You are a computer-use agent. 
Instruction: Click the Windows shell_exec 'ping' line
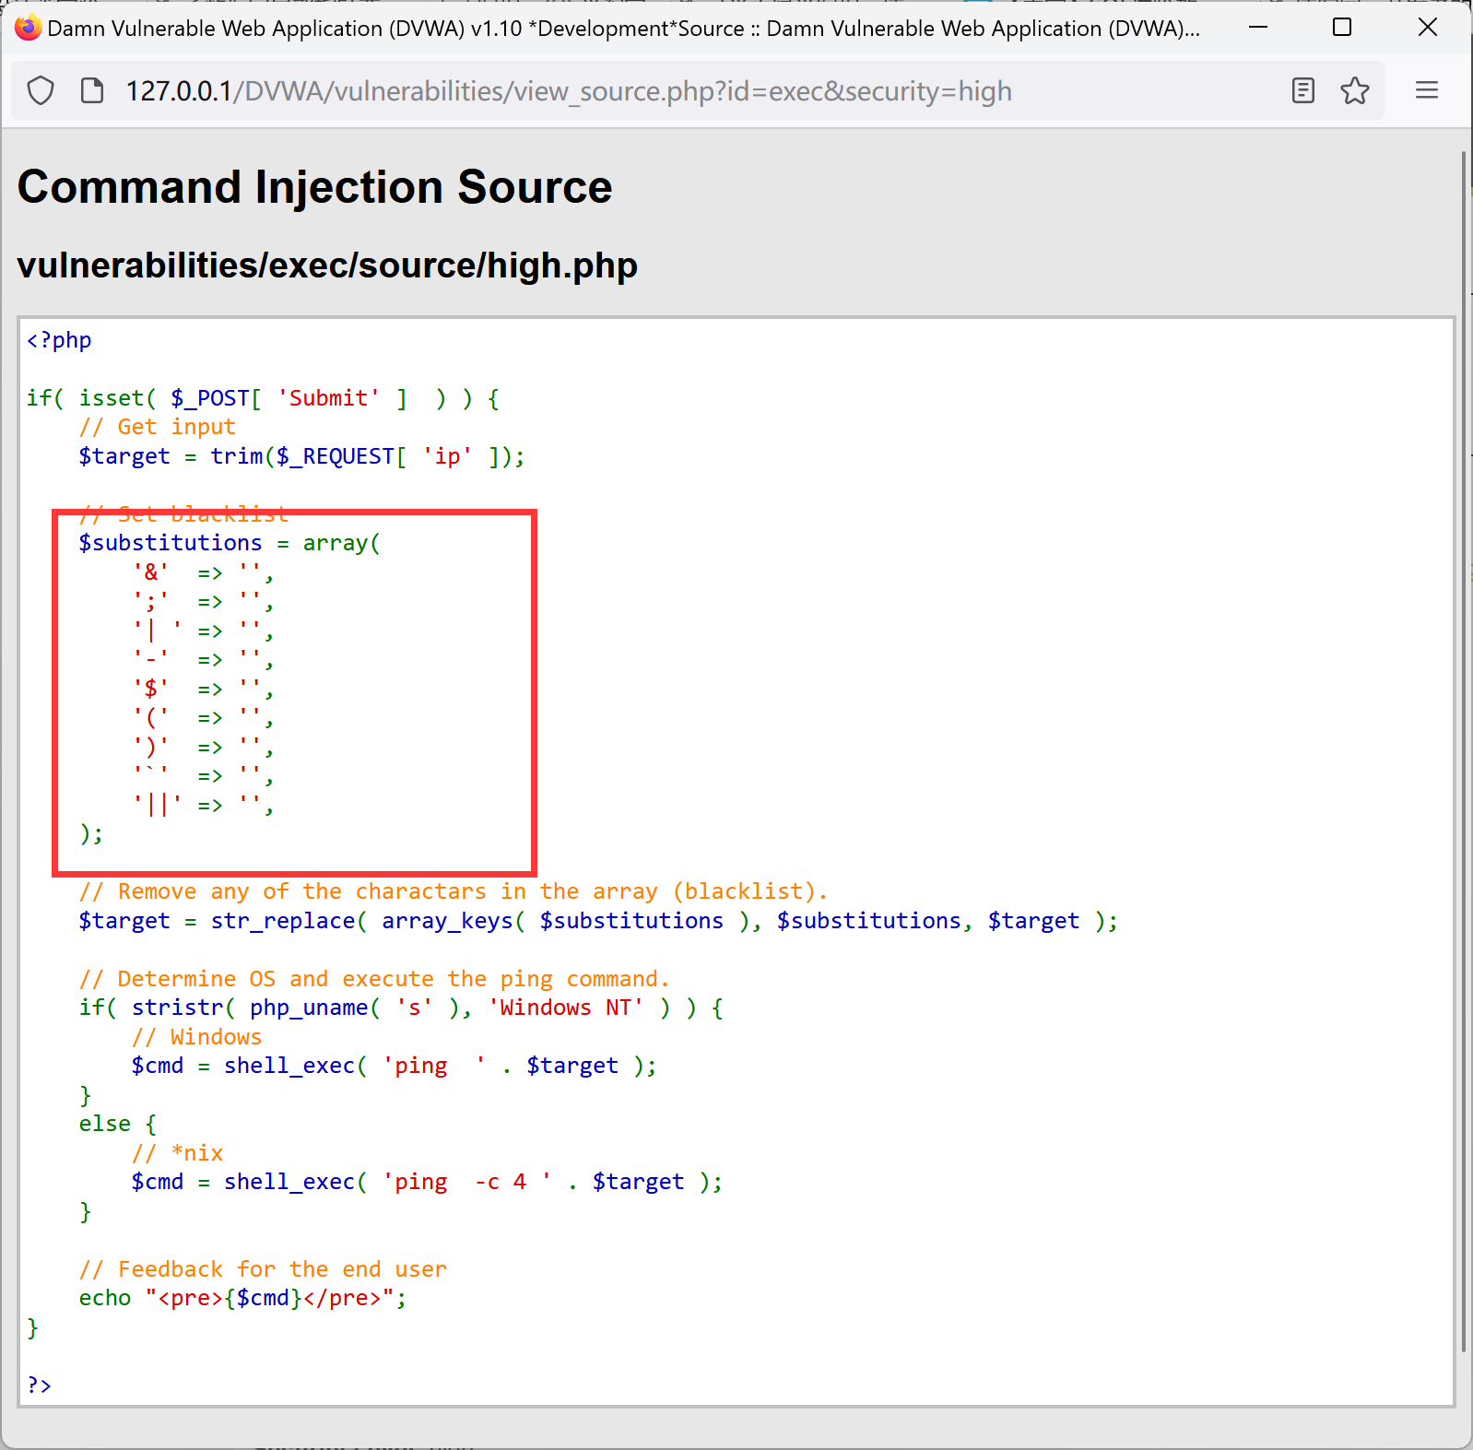click(394, 1066)
